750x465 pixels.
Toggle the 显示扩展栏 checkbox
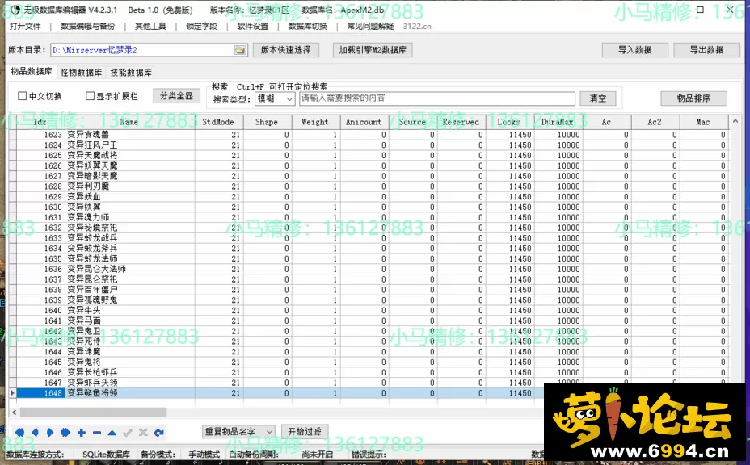[90, 96]
